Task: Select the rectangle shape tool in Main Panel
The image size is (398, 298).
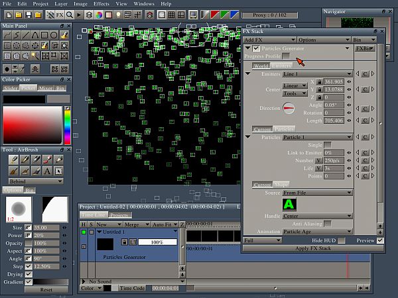Action: click(44, 35)
